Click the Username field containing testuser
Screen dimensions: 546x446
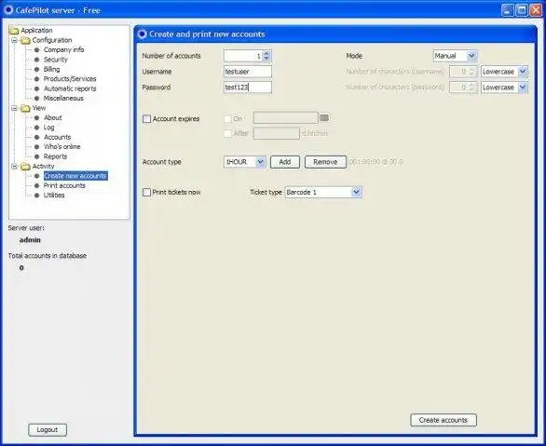click(248, 72)
